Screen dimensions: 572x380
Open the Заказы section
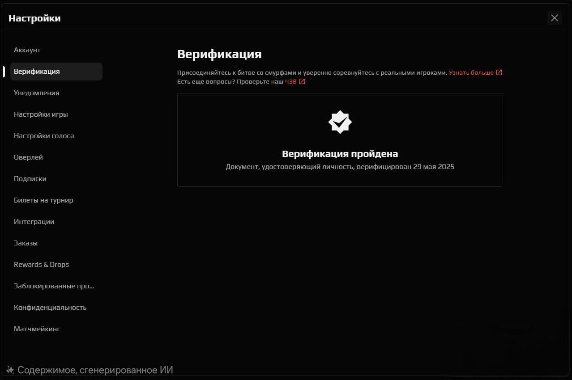(x=26, y=243)
